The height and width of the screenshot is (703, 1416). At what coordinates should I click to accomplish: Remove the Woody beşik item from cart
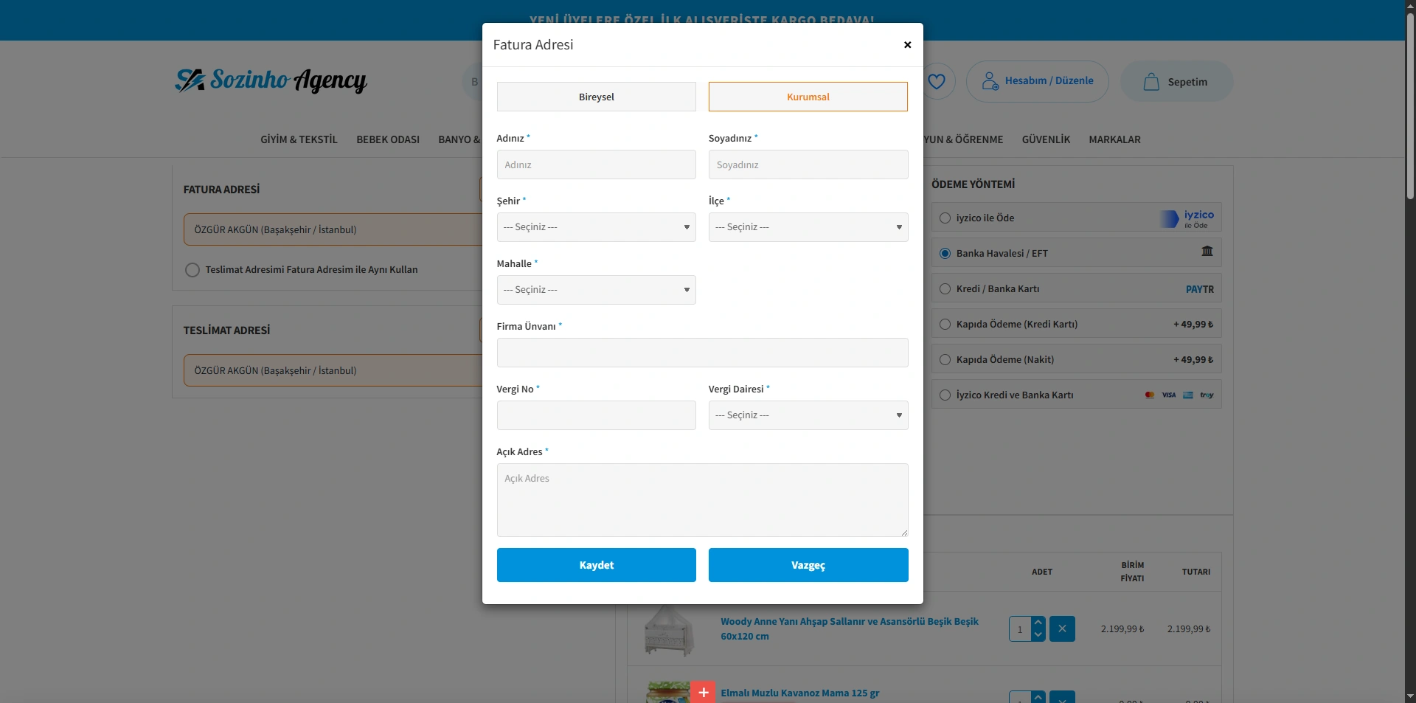point(1061,628)
